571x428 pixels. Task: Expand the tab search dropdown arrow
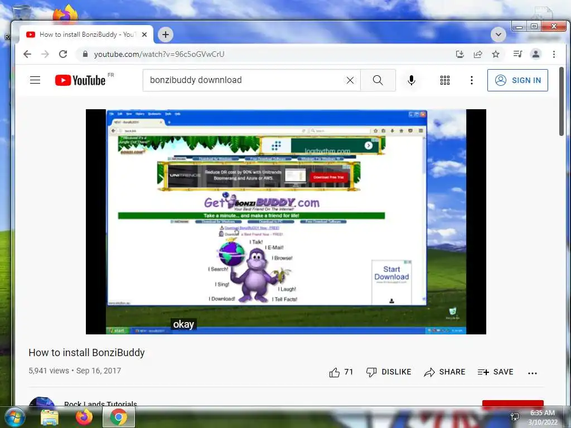click(x=498, y=35)
